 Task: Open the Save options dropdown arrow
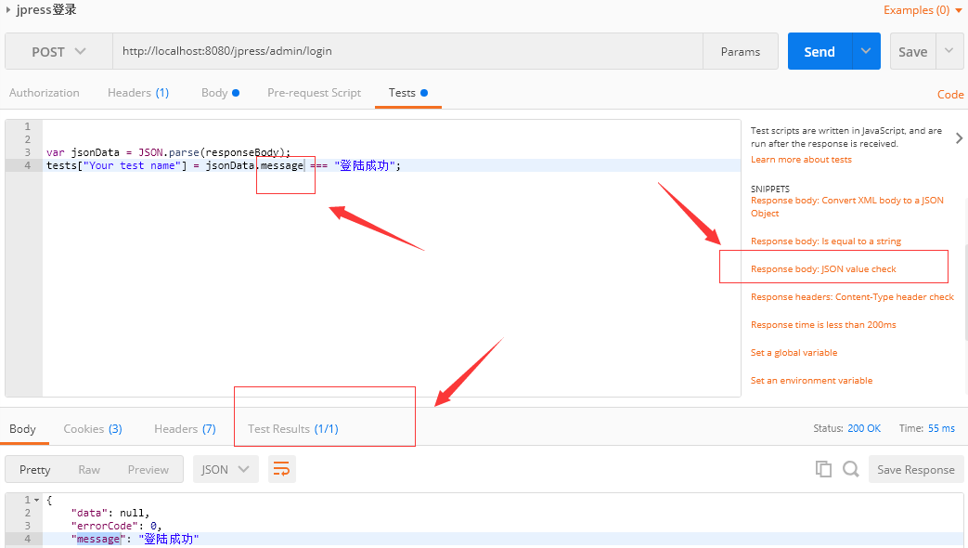949,51
